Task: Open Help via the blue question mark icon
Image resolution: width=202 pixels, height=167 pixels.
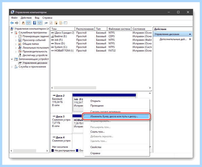Action: pos(35,23)
